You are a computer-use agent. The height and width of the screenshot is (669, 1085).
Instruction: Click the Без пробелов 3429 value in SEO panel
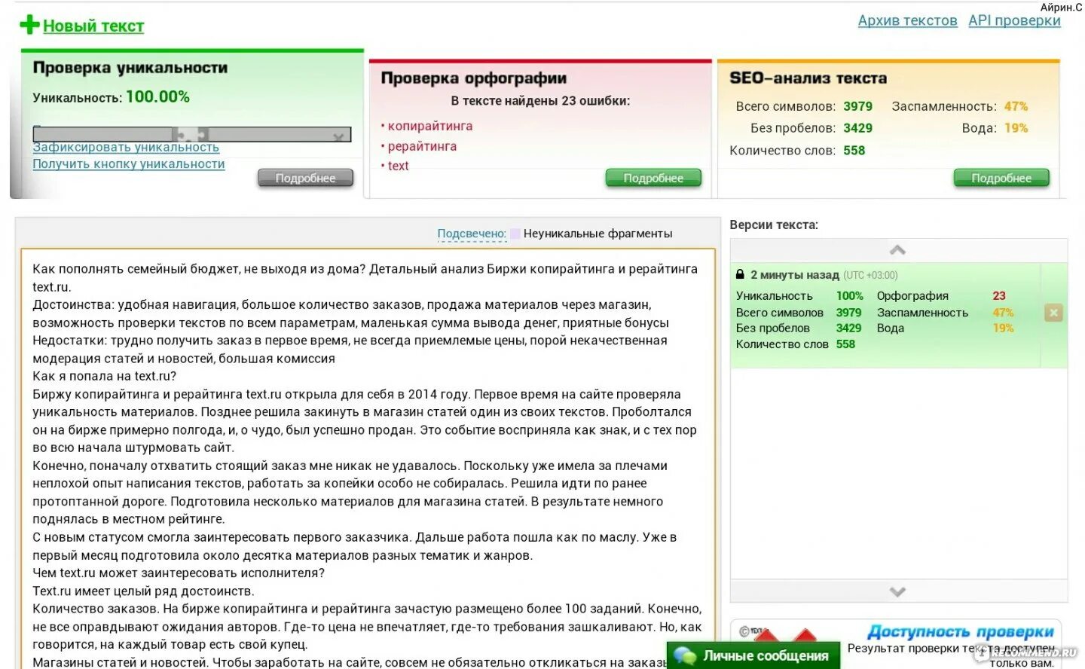857,128
